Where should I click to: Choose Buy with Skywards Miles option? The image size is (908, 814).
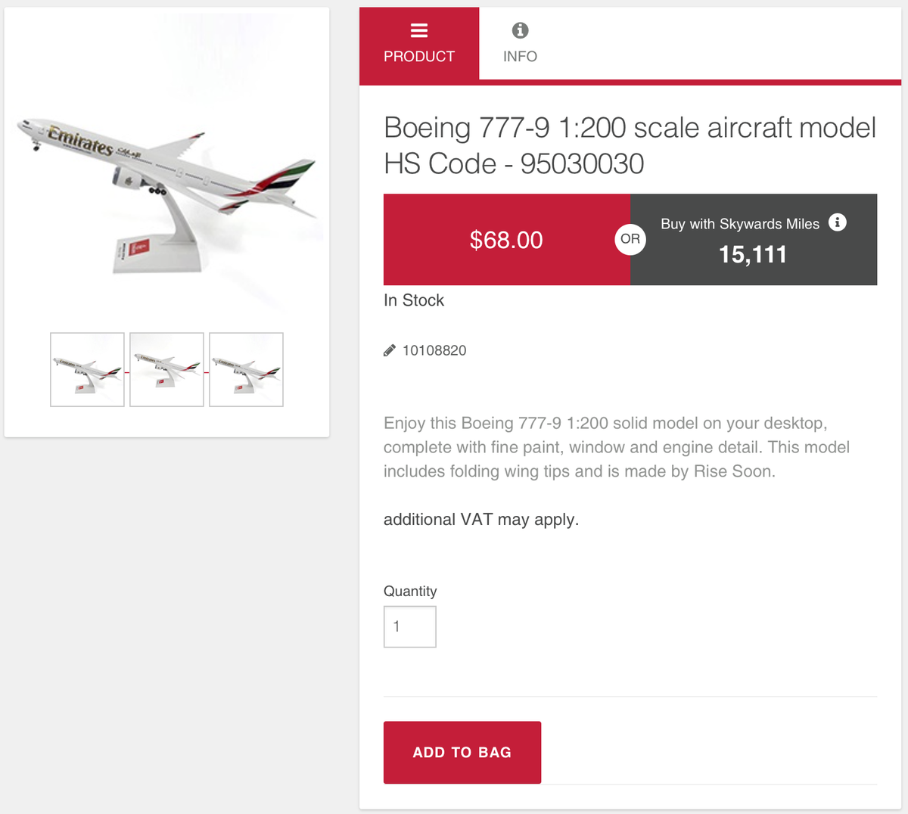[754, 239]
